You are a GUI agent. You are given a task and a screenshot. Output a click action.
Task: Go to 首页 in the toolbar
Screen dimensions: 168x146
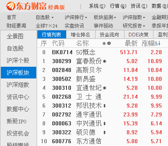point(11,17)
